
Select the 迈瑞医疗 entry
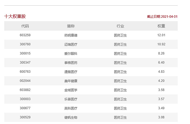pos(71,44)
